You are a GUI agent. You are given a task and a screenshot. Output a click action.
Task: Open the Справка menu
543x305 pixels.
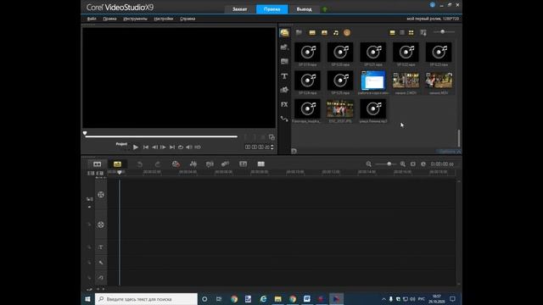(x=188, y=19)
